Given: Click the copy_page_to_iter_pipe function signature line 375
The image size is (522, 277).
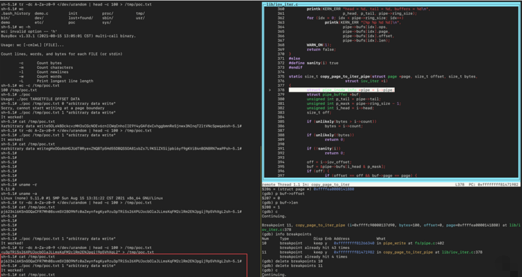Looking at the screenshot, I should click(383, 77).
